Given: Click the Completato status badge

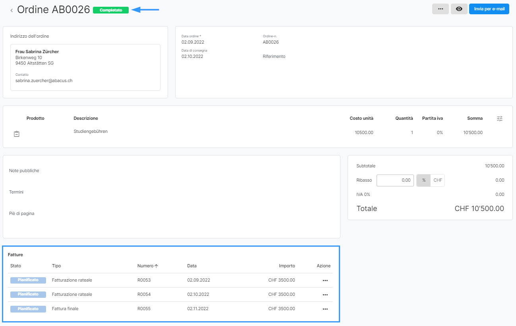Looking at the screenshot, I should [110, 10].
